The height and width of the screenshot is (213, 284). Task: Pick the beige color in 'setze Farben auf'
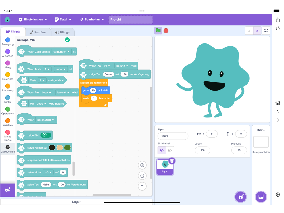[x=60, y=148]
